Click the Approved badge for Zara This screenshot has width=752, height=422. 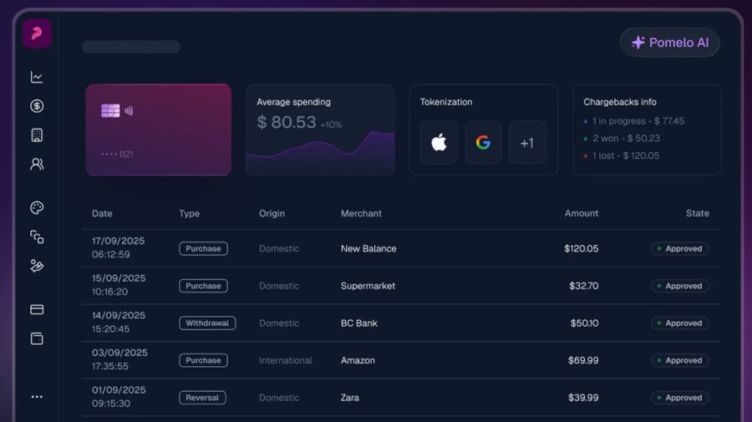click(x=680, y=398)
